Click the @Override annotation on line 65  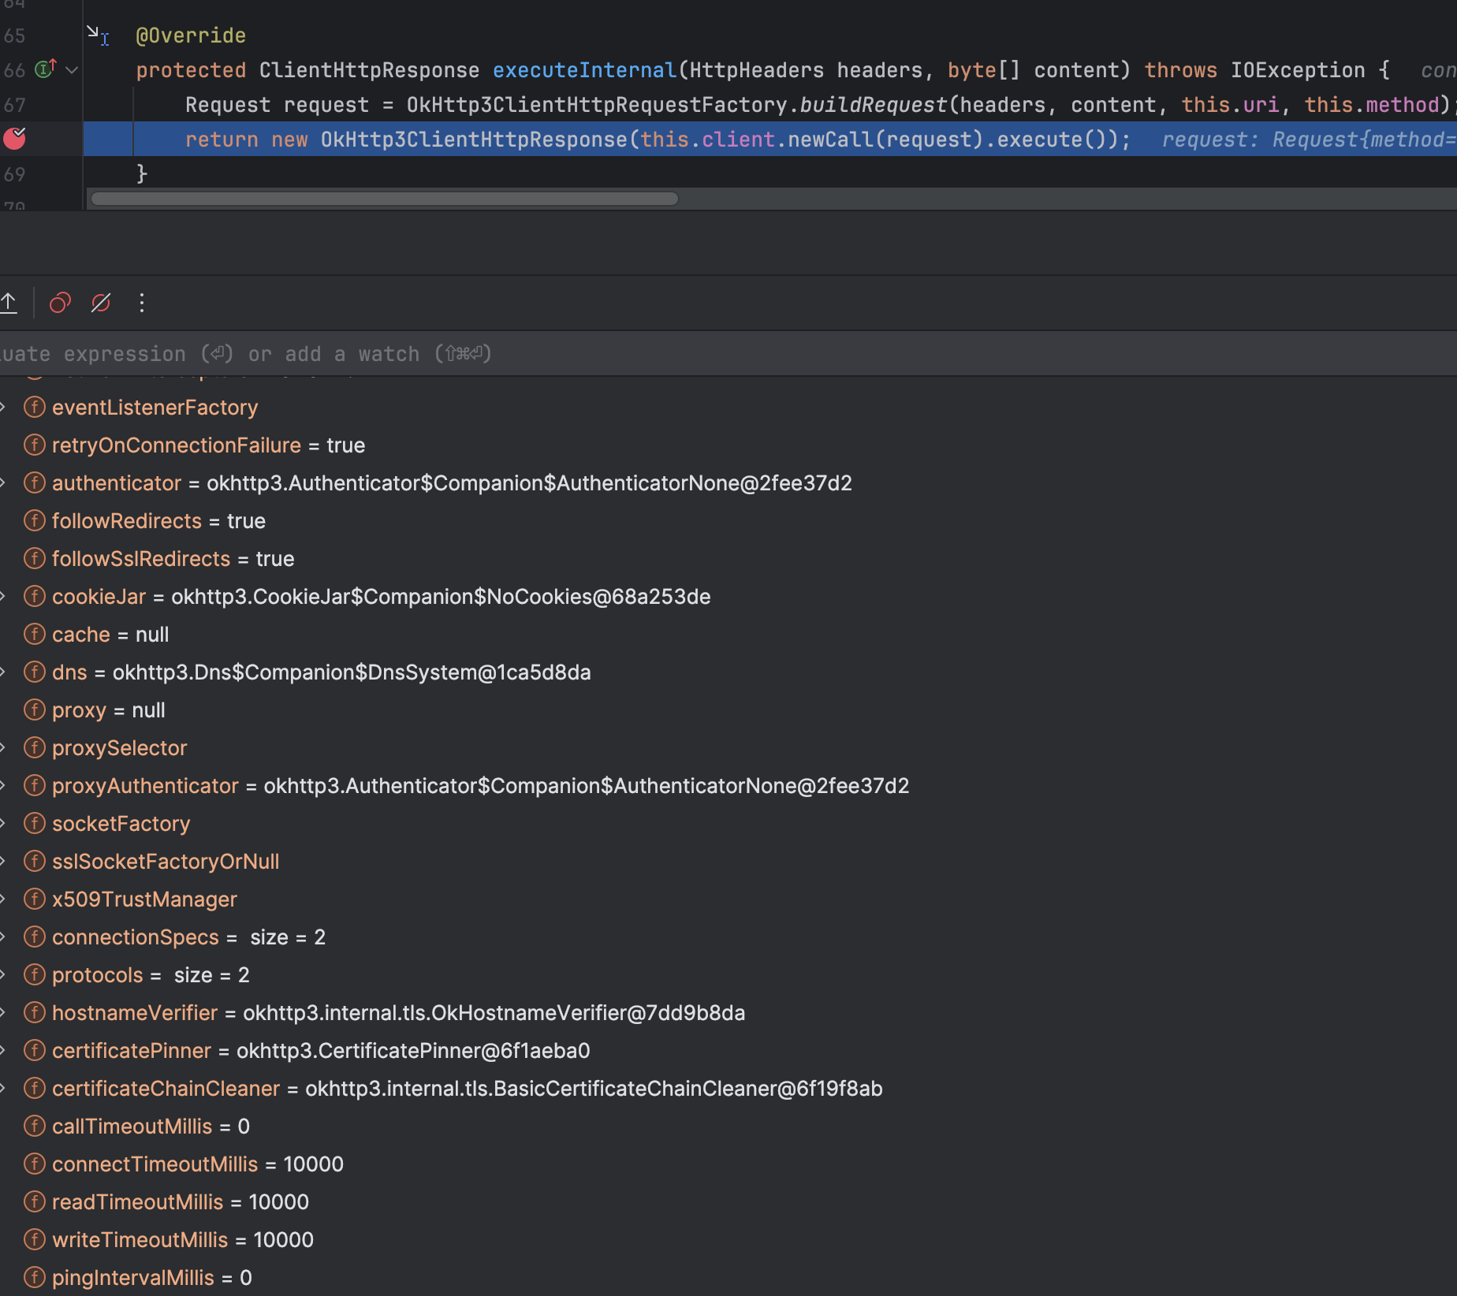191,35
